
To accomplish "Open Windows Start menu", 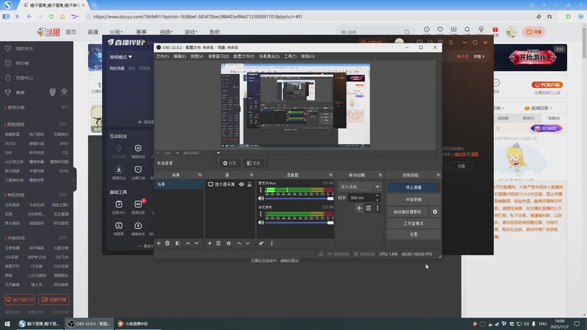I will pos(7,323).
